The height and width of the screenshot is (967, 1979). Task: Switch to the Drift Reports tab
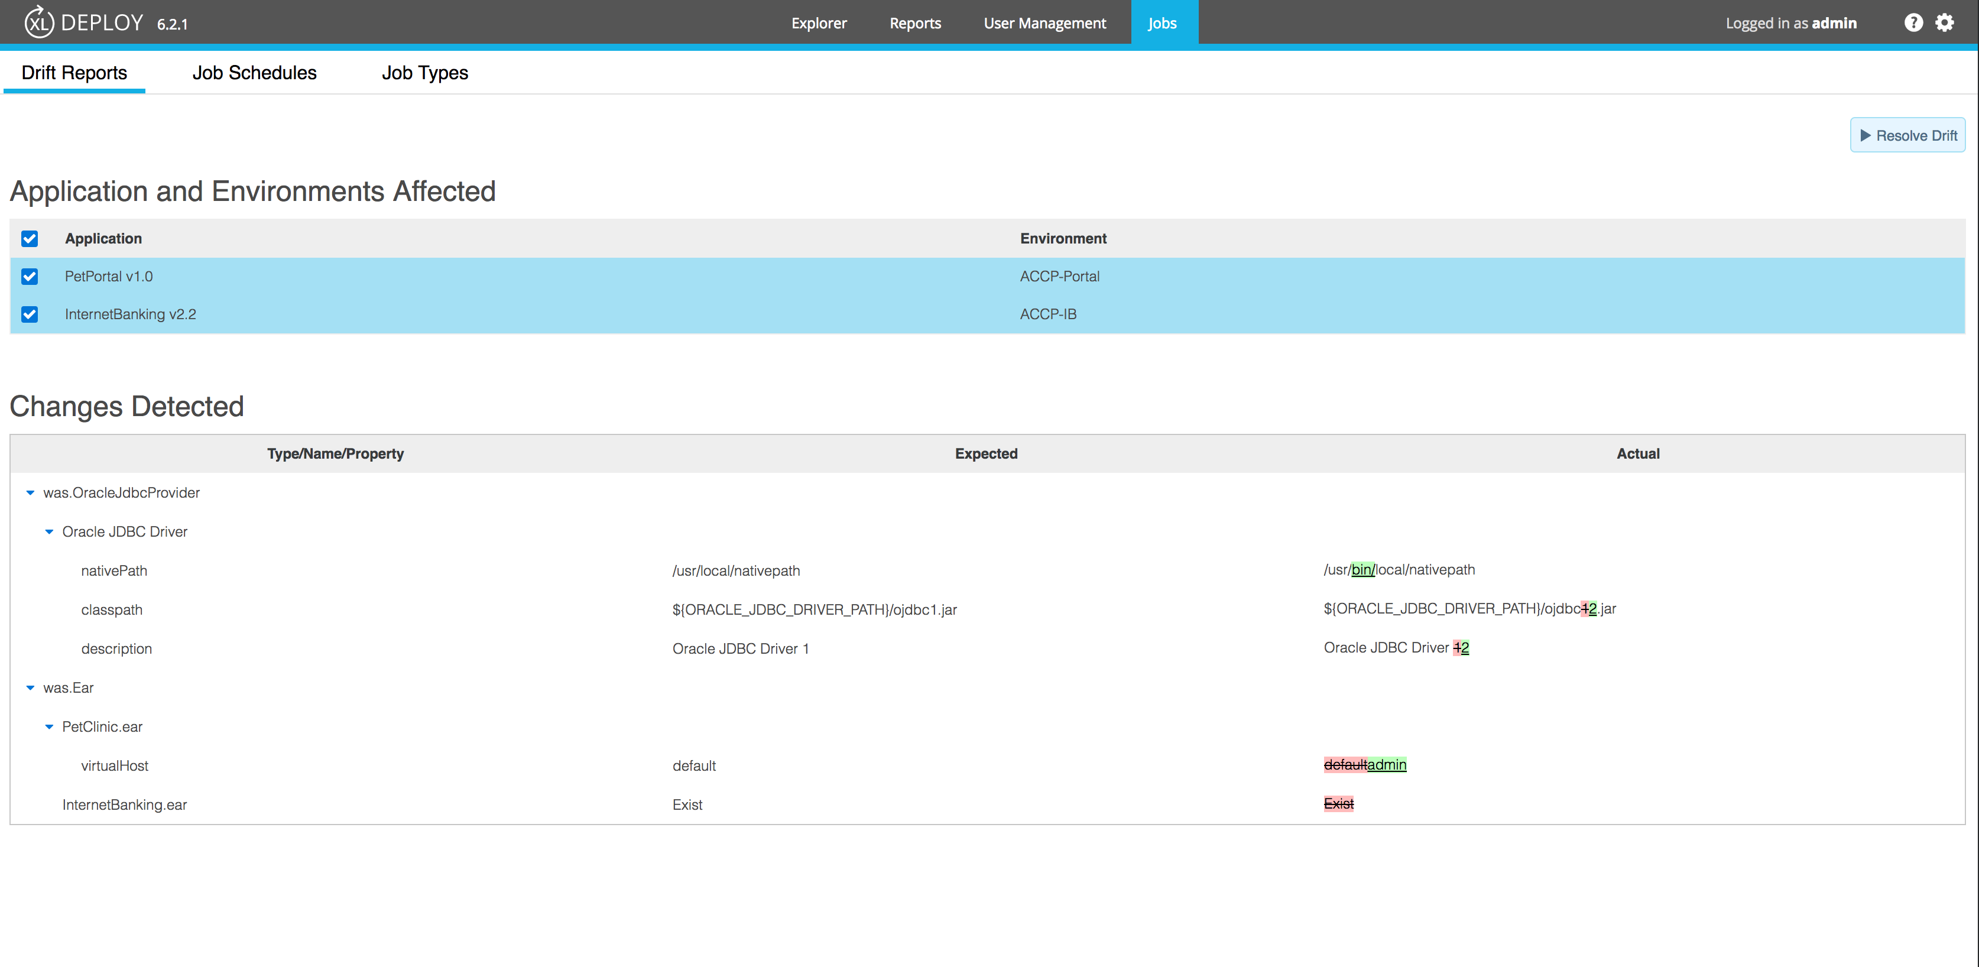click(74, 73)
